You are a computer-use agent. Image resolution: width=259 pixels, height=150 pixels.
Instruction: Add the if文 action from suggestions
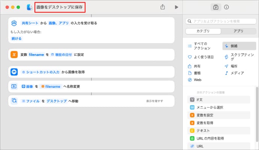tap(219, 99)
